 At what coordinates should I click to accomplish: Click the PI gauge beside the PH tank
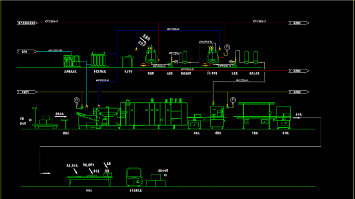tap(227, 48)
